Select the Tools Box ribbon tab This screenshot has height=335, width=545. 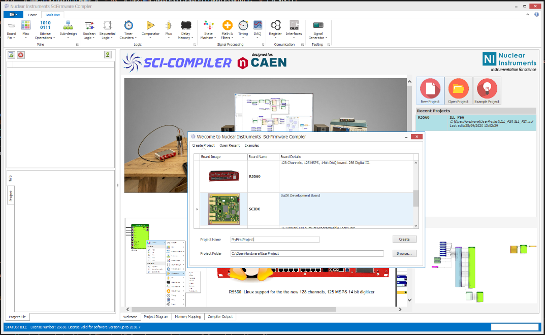click(x=52, y=15)
